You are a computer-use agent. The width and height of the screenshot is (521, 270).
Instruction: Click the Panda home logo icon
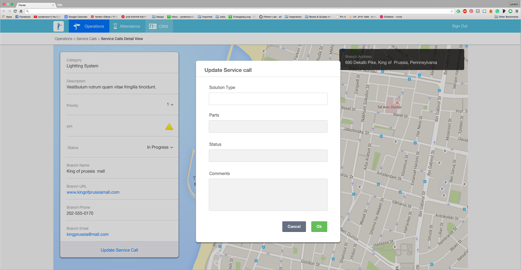pyautogui.click(x=58, y=26)
